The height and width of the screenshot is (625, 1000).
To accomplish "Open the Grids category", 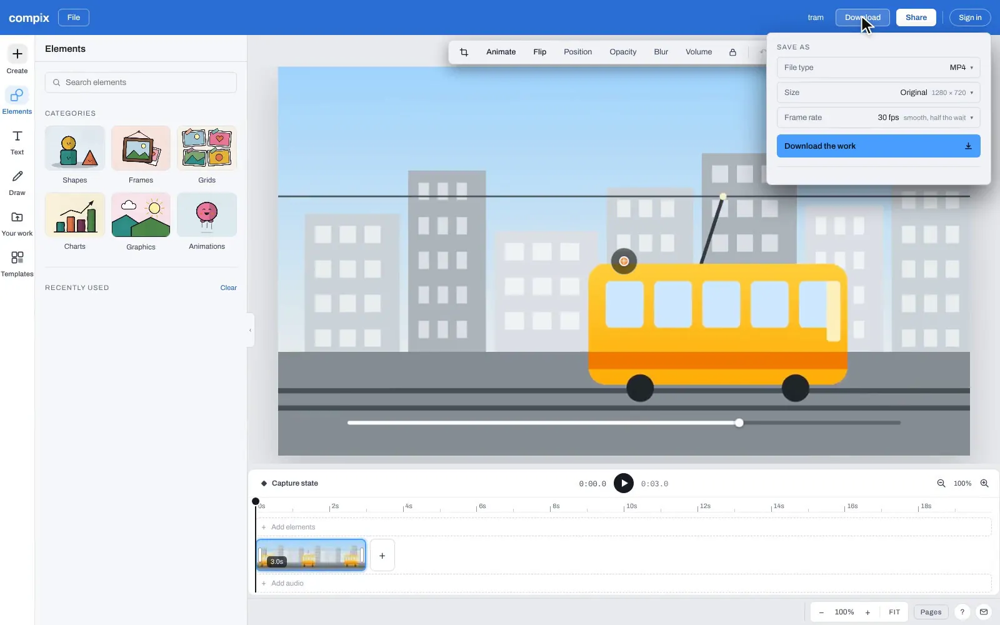I will [207, 155].
